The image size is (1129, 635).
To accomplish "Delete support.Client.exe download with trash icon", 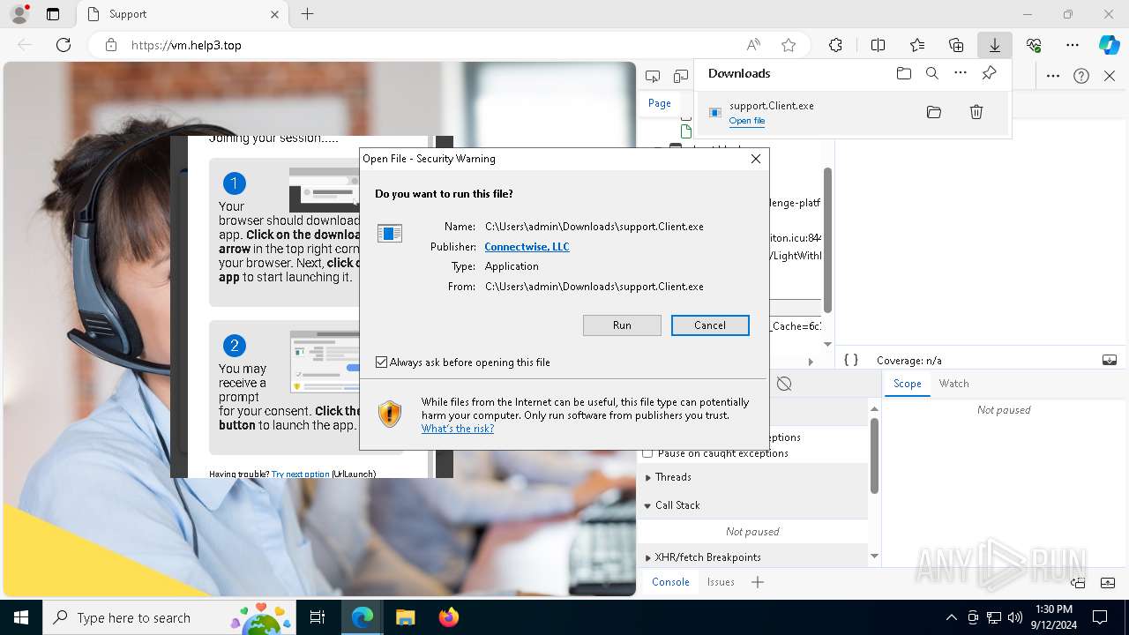I will tap(976, 112).
